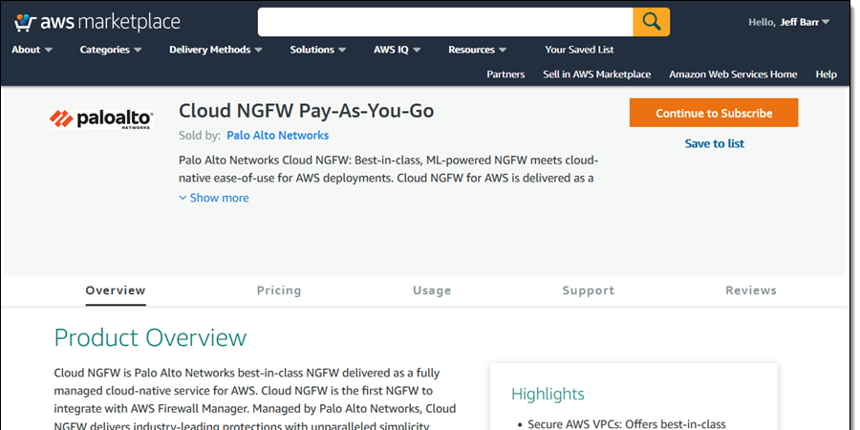Viewport: 860px width, 430px height.
Task: Open the Support tab
Action: pos(588,290)
